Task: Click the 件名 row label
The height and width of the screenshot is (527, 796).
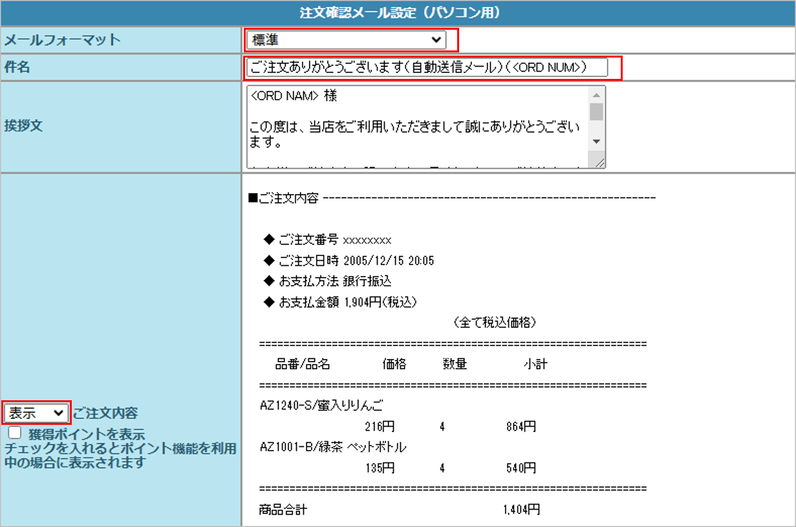Action: click(17, 67)
